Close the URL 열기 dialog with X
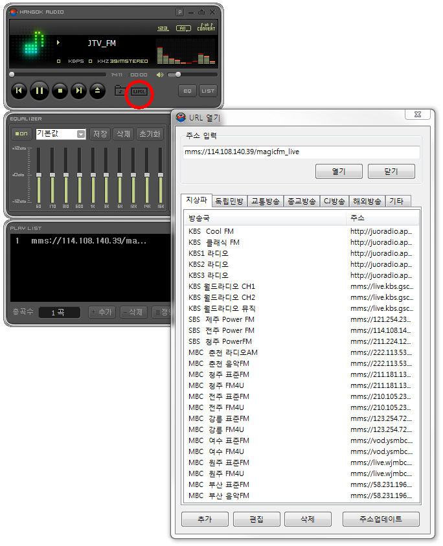Screen dimensions: 443x546 (x=418, y=114)
